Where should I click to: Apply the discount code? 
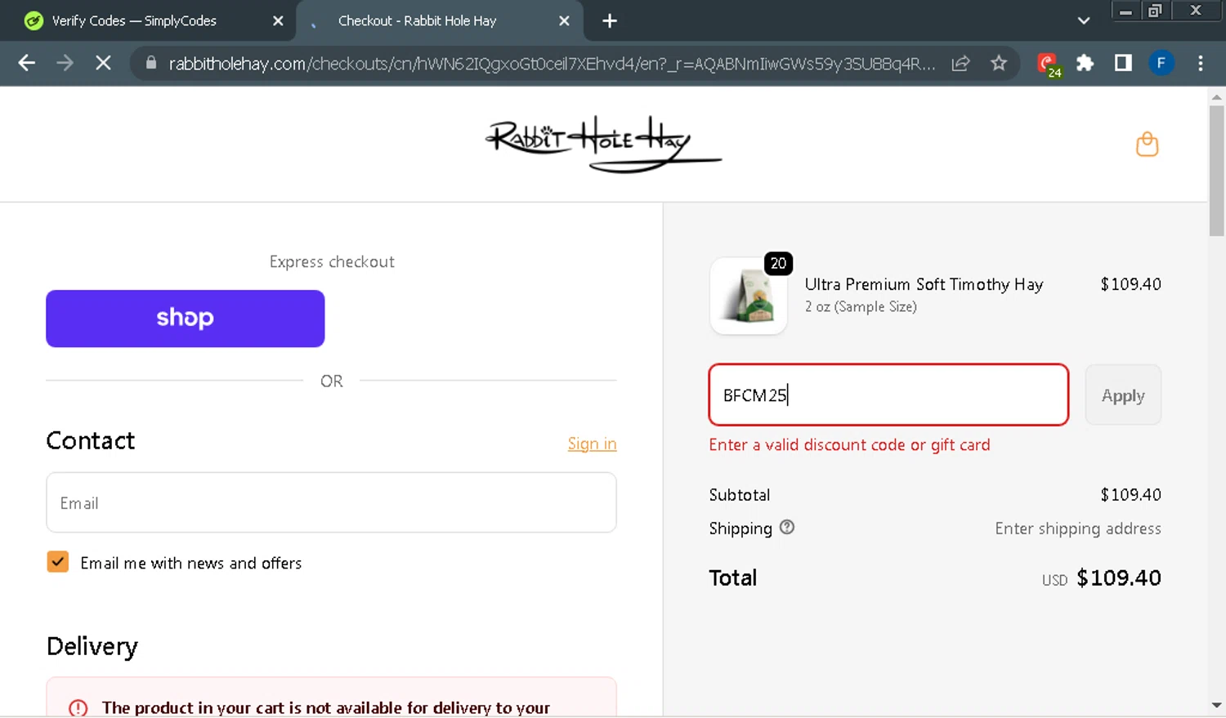(1123, 395)
